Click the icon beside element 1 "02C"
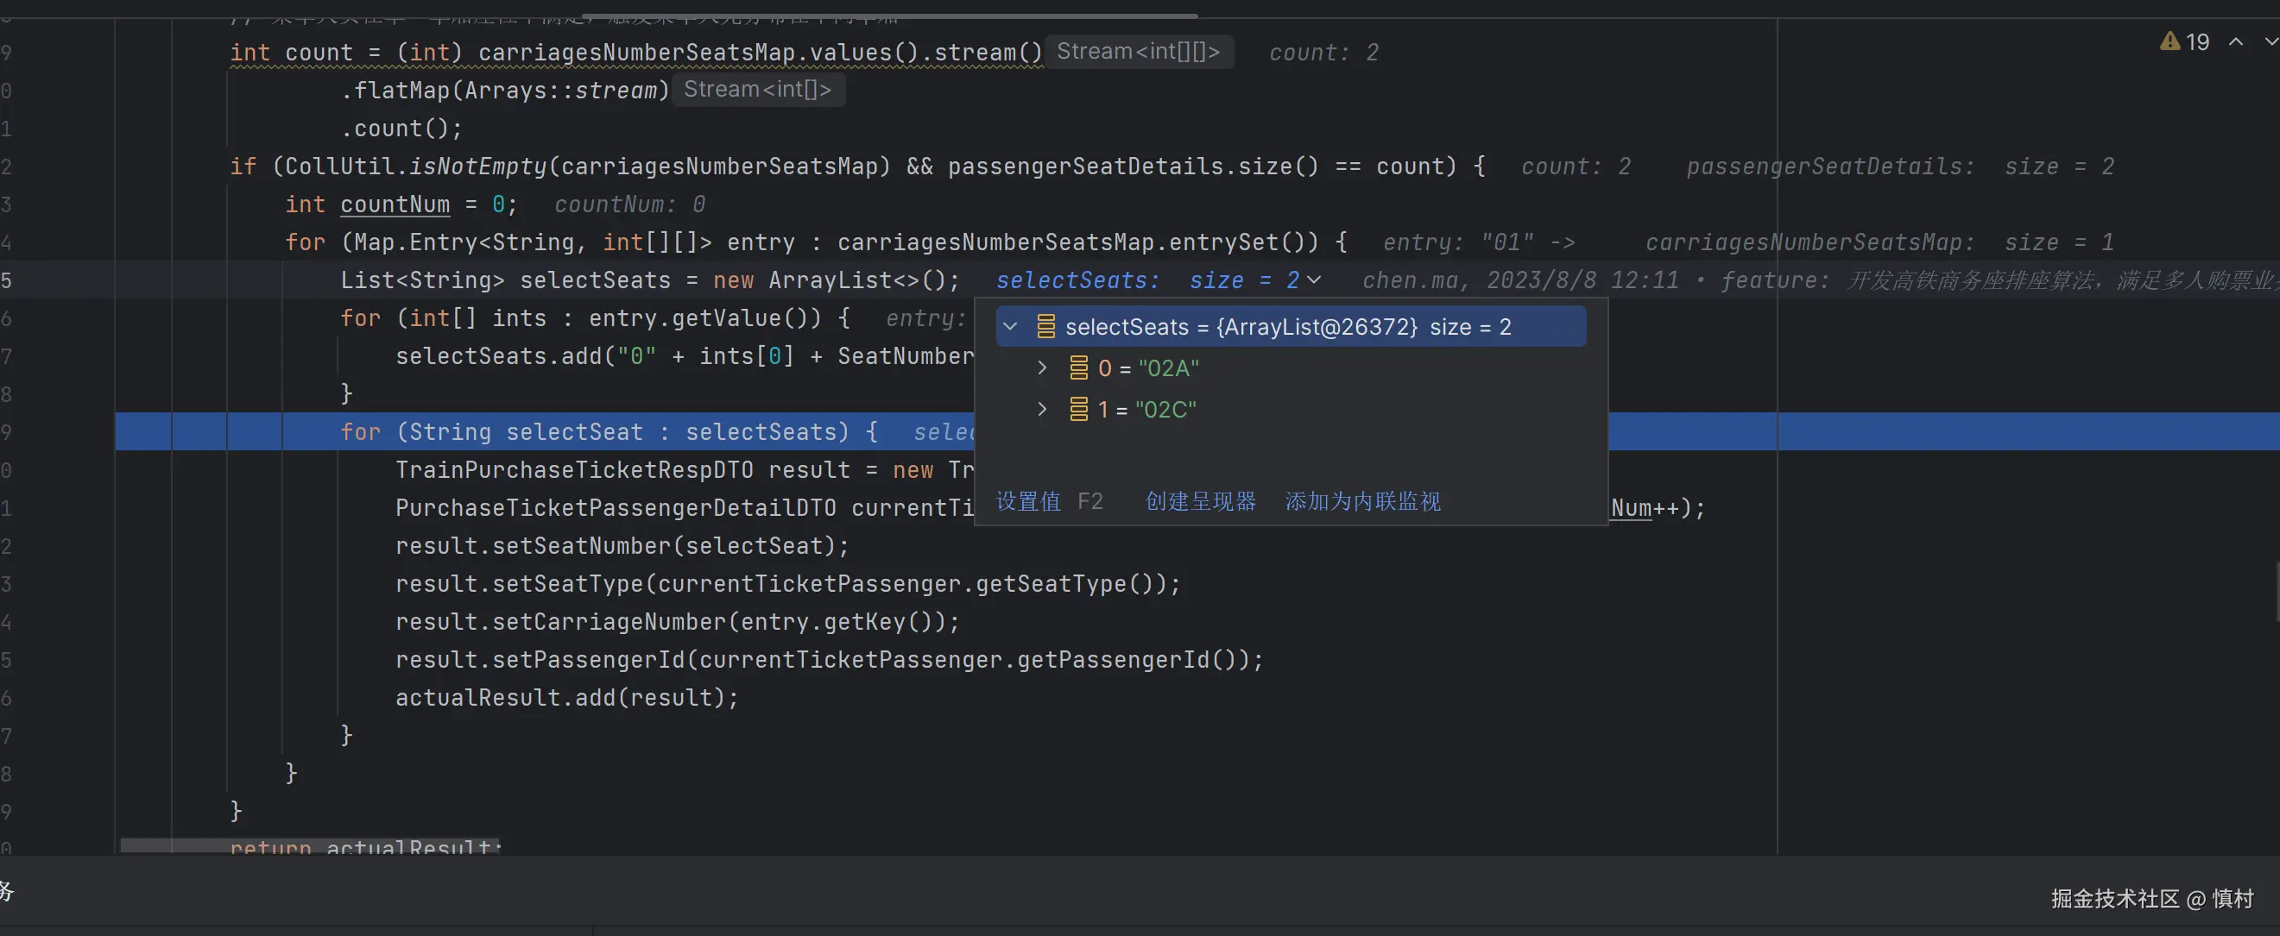Screen dimensions: 2280x936 pos(1078,410)
